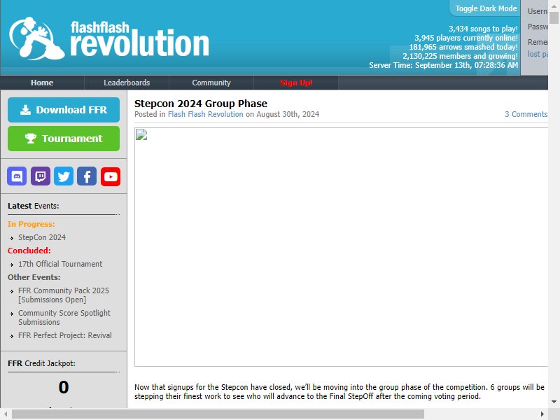The width and height of the screenshot is (560, 420).
Task: Toggle Dark Mode
Action: pos(486,8)
